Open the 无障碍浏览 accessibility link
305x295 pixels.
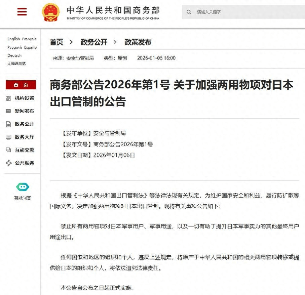16,64
